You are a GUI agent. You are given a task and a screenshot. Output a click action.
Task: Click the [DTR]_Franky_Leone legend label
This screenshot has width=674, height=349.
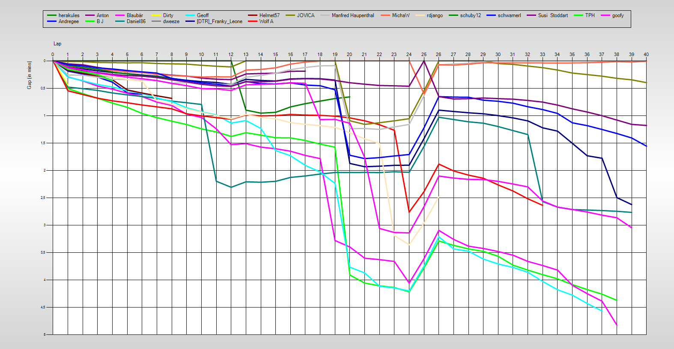click(219, 21)
